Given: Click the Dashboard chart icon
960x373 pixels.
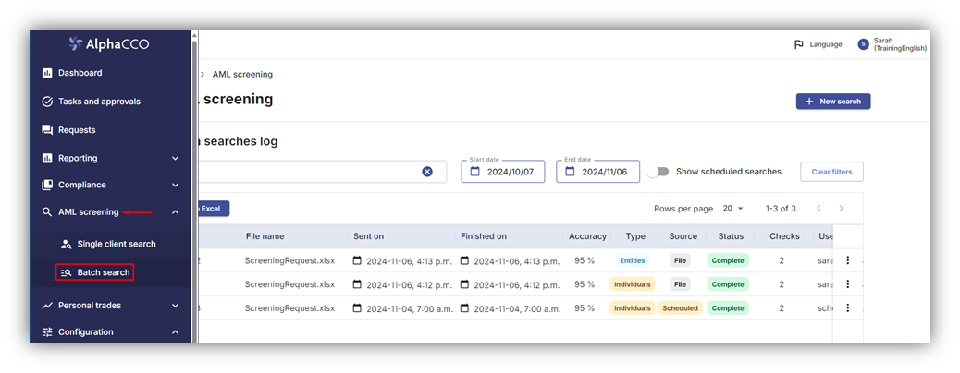Looking at the screenshot, I should point(46,73).
